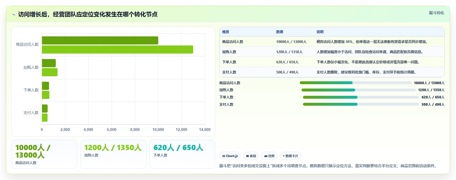Click the 数据卡片 chip

coord(290,156)
